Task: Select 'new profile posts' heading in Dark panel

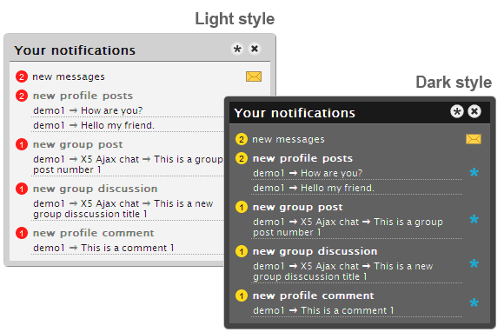Action: tap(302, 158)
